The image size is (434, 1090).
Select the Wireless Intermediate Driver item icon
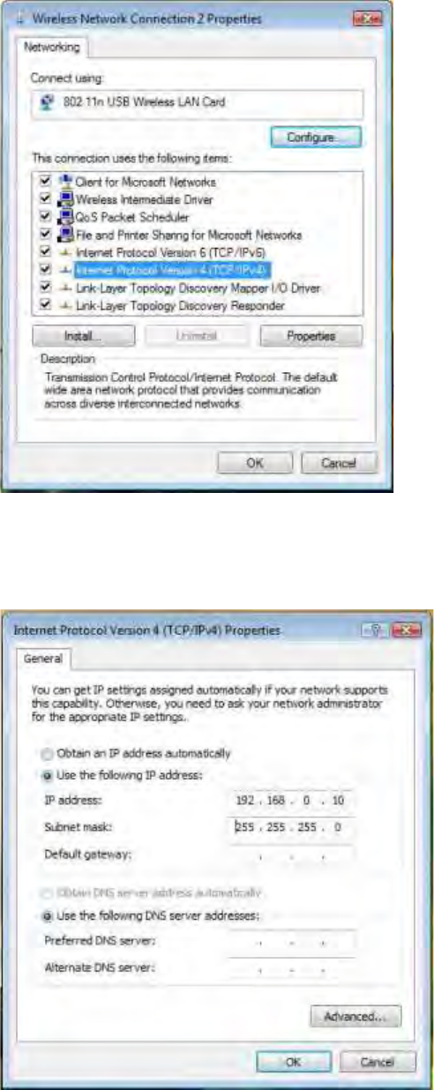coord(65,199)
